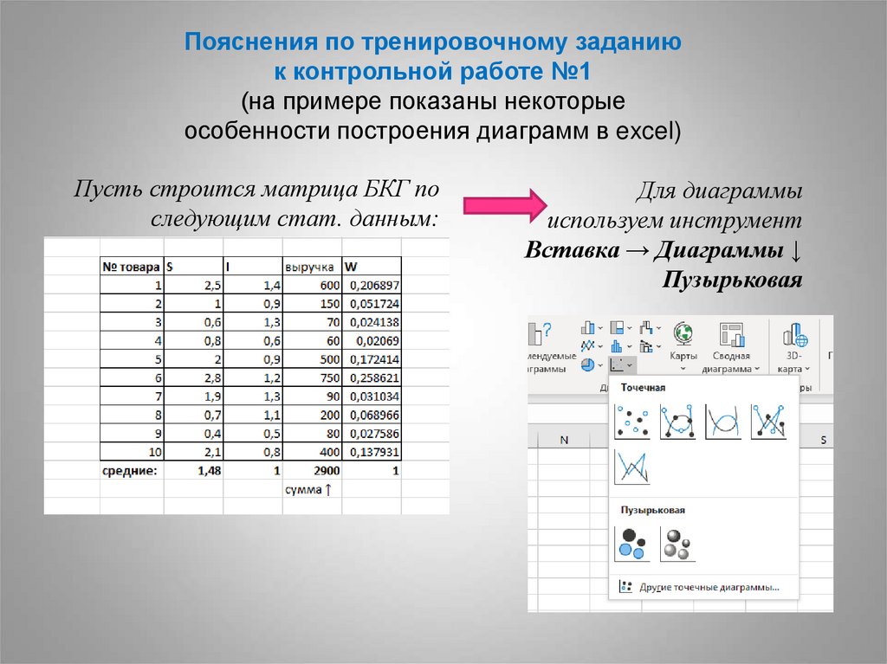
Task: Open the waterfall chart insert button
Action: click(x=646, y=327)
